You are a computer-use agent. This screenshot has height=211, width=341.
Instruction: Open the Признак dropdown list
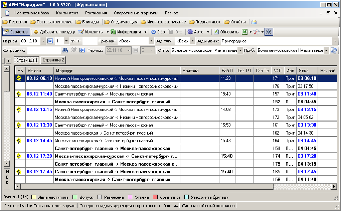tap(151, 41)
